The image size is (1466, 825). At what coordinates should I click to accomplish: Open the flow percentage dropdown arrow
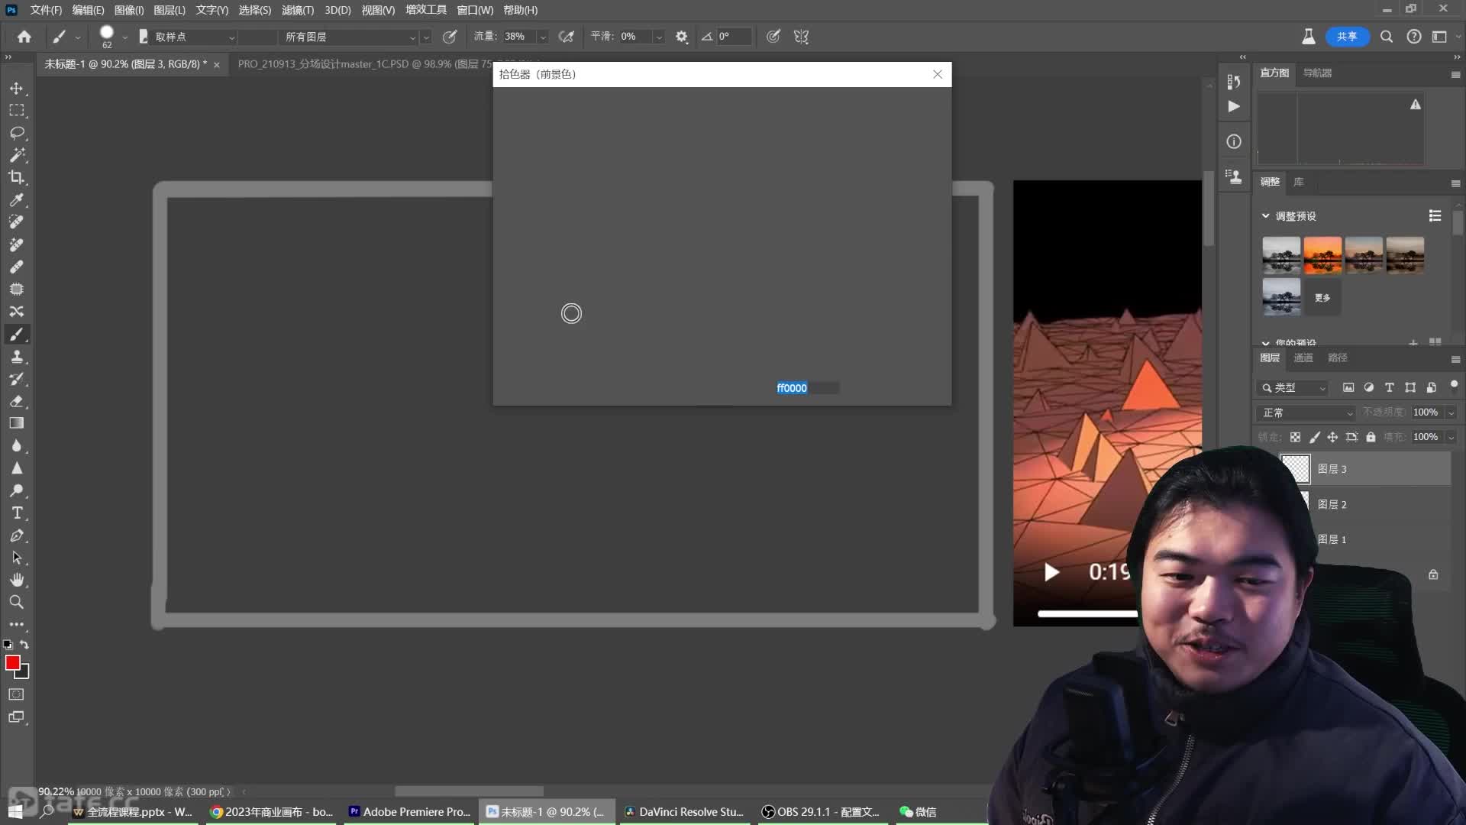pos(543,37)
